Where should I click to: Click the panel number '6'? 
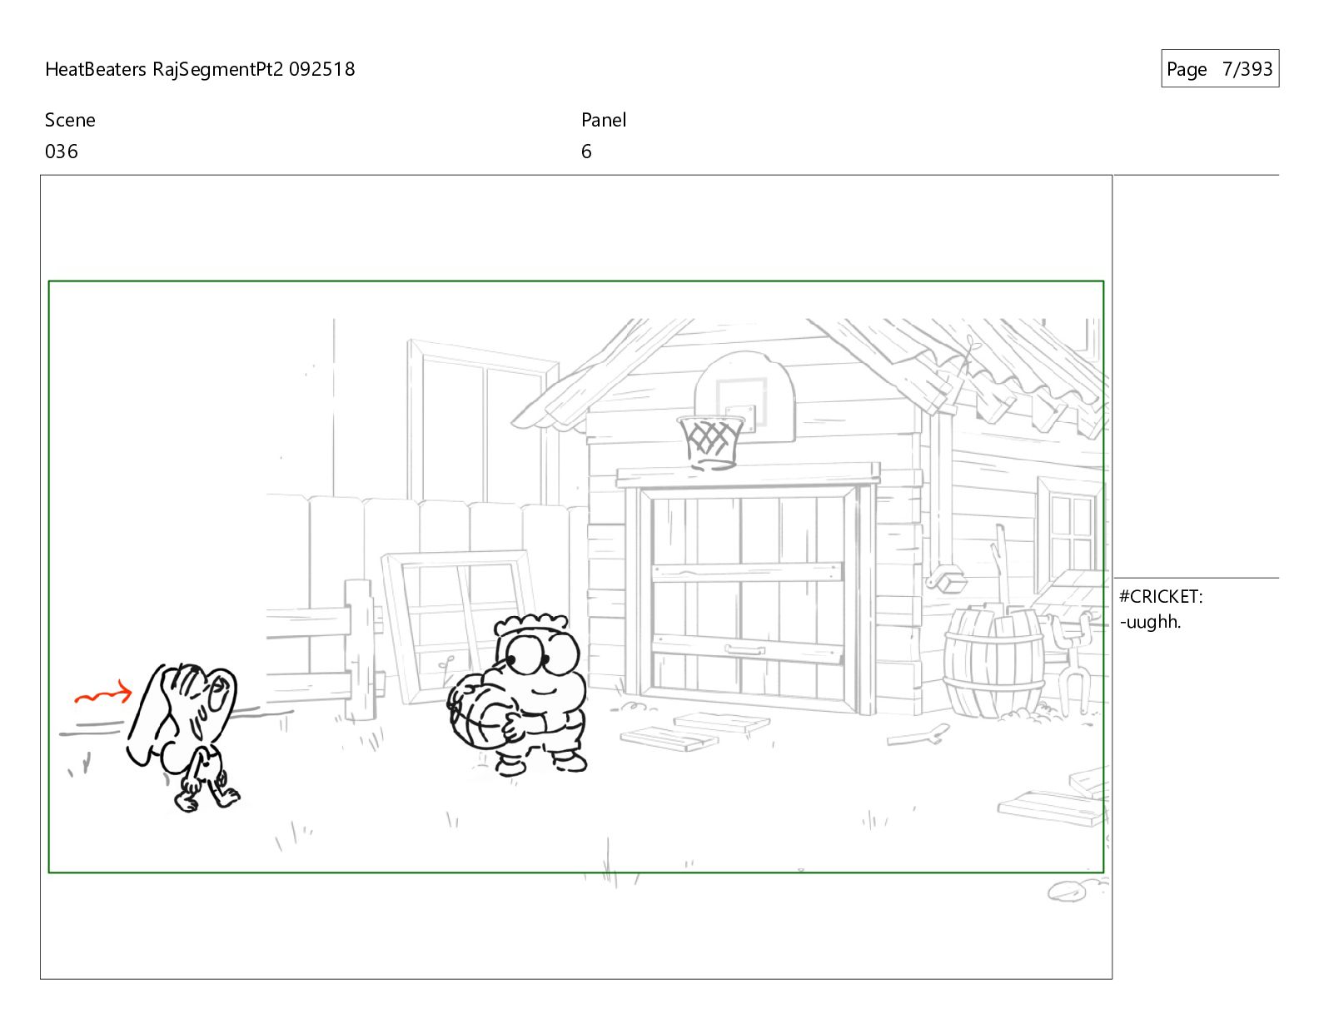(586, 152)
